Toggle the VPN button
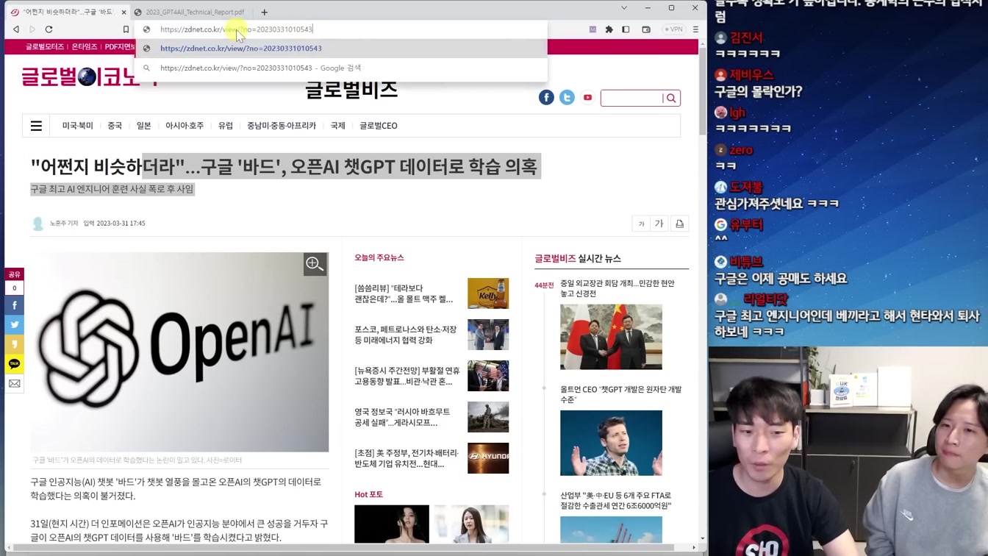 coord(673,29)
